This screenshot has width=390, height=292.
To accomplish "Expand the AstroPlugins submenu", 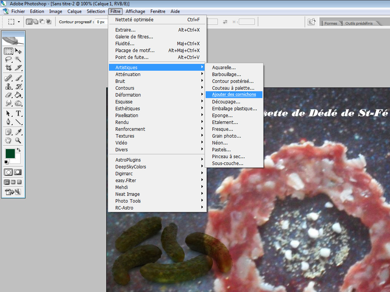I will [x=157, y=160].
